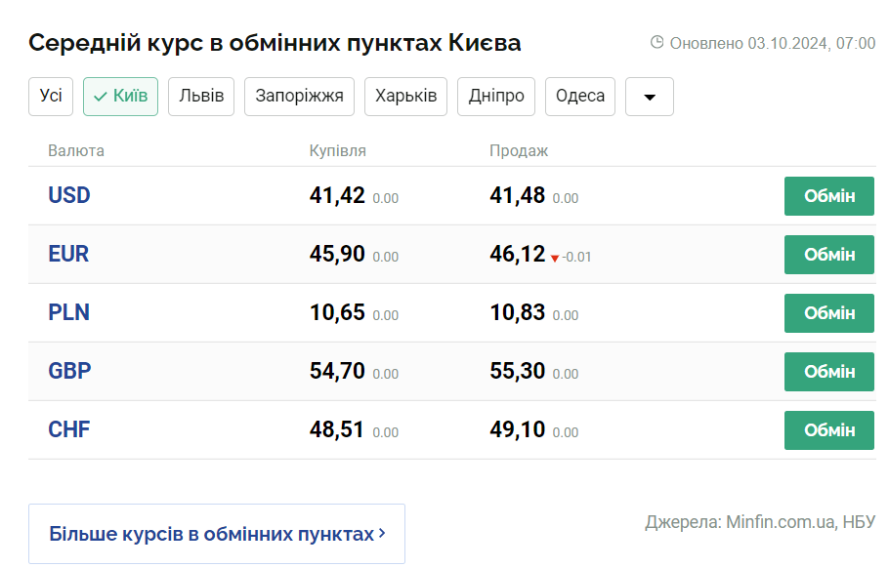
Task: Expand the more cities dropdown arrow
Action: tap(650, 97)
